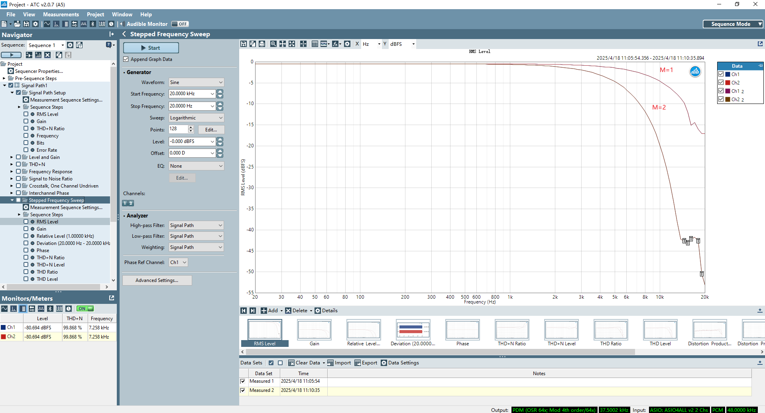Screen dimensions: 765x413
Task: Click the graph zoom magnifier icon
Action: (273, 44)
